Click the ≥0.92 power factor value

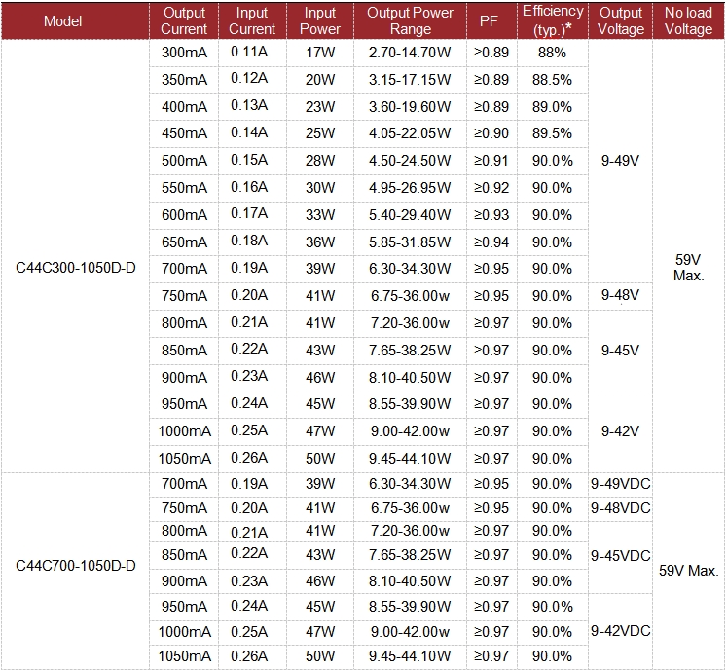click(491, 188)
